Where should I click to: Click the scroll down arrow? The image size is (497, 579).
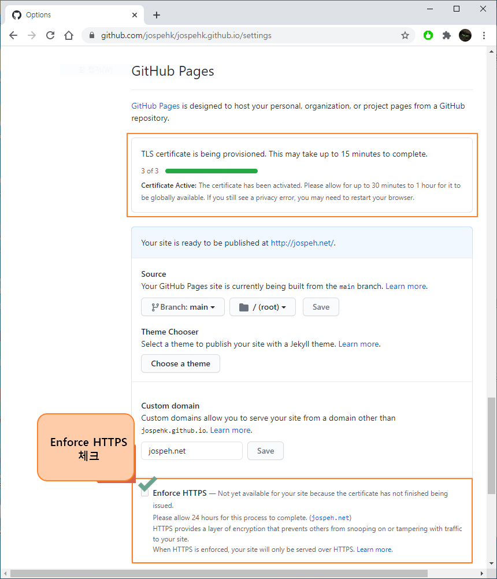coord(491,563)
